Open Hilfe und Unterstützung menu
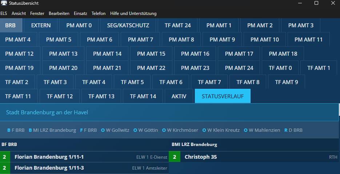Viewport: 340px width, 174px height. [x=133, y=13]
